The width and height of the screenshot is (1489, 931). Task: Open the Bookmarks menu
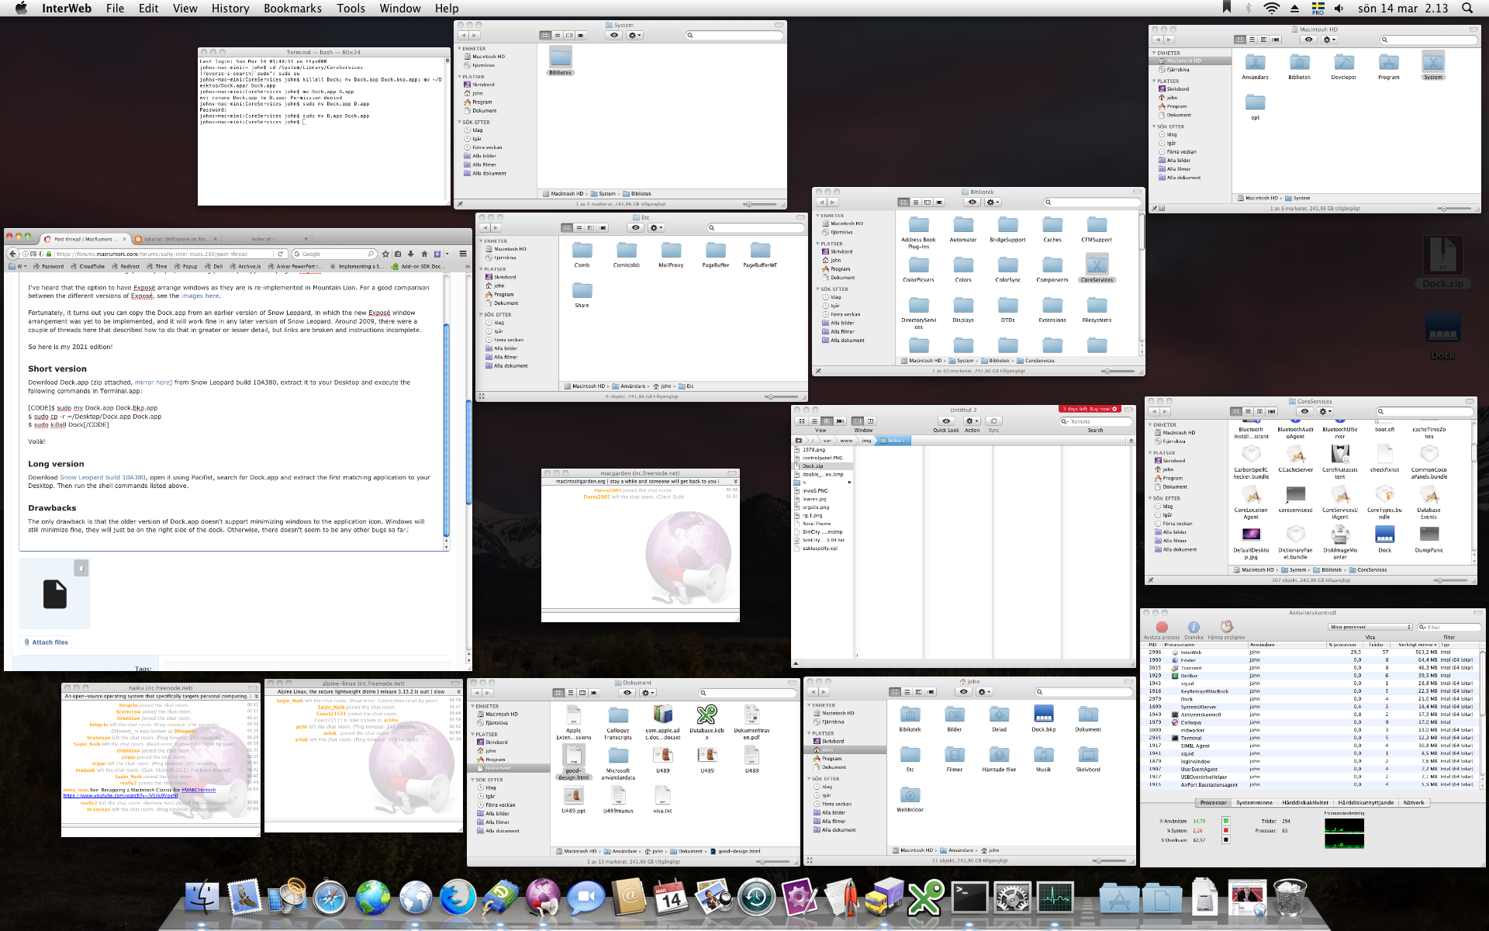tap(292, 8)
